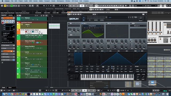The width and height of the screenshot is (171, 96).
Task: Select the Split scissors tool
Action: point(105,6)
